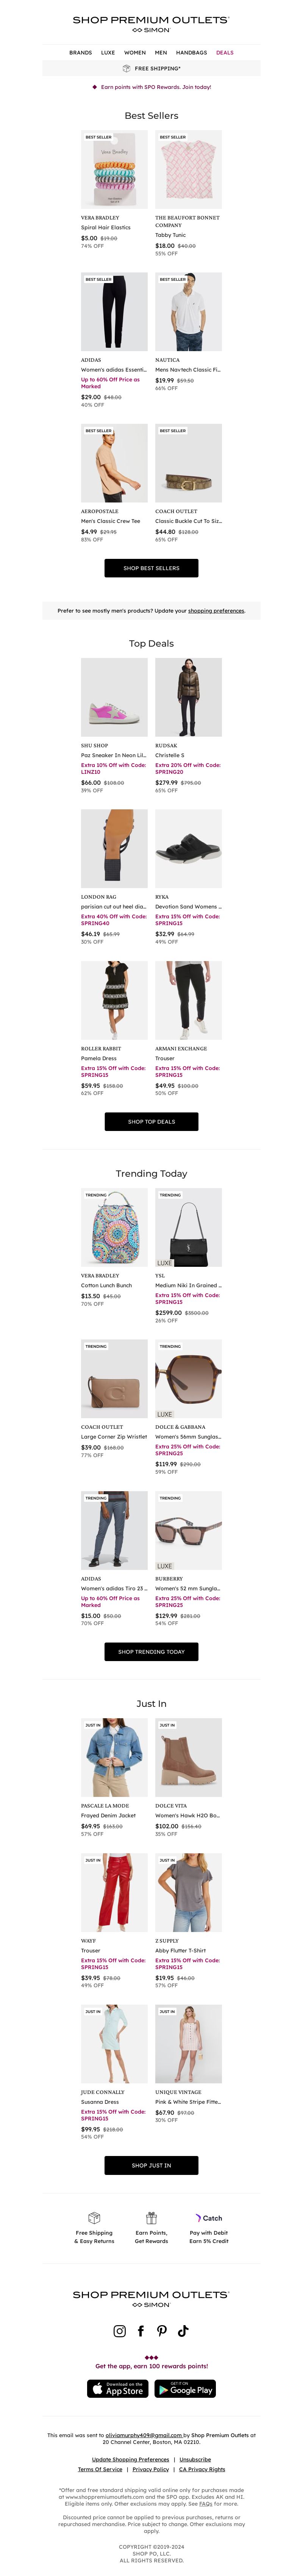This screenshot has height=2576, width=303.
Task: Open the TikTok icon in the footer
Action: coord(183,2331)
